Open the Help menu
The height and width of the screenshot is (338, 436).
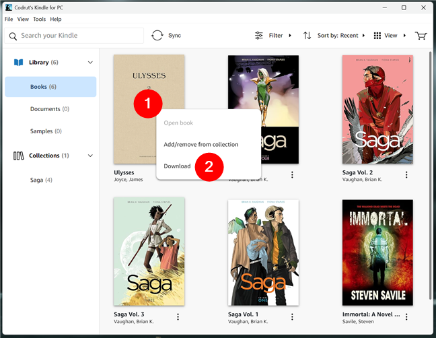[56, 20]
